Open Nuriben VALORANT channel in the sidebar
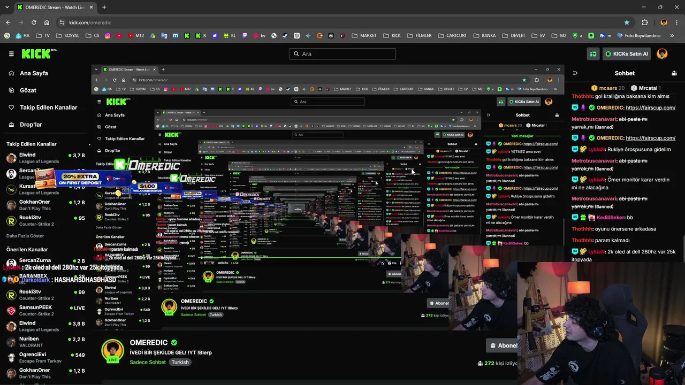 click(45, 341)
